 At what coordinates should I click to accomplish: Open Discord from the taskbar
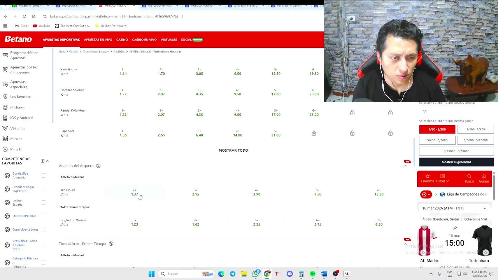pyautogui.click(x=289, y=274)
